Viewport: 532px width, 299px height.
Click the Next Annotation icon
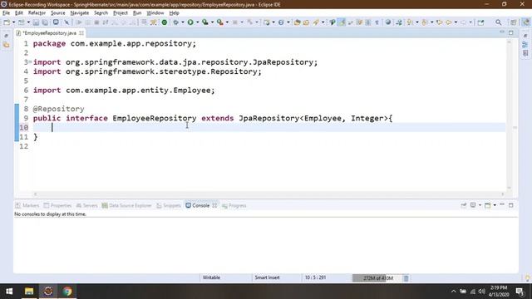click(x=410, y=22)
